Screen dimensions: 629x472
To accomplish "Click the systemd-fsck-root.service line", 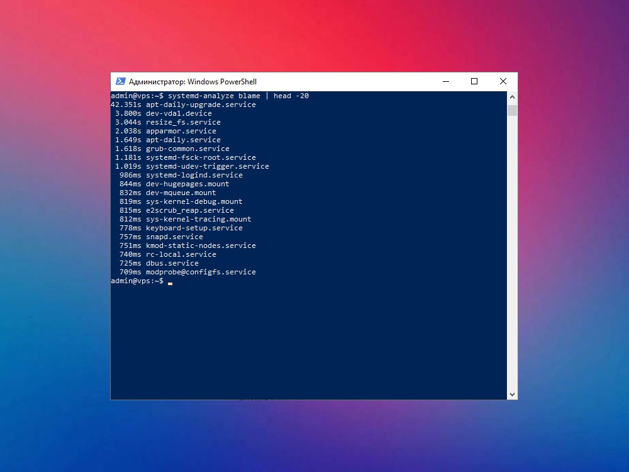I will pyautogui.click(x=186, y=158).
